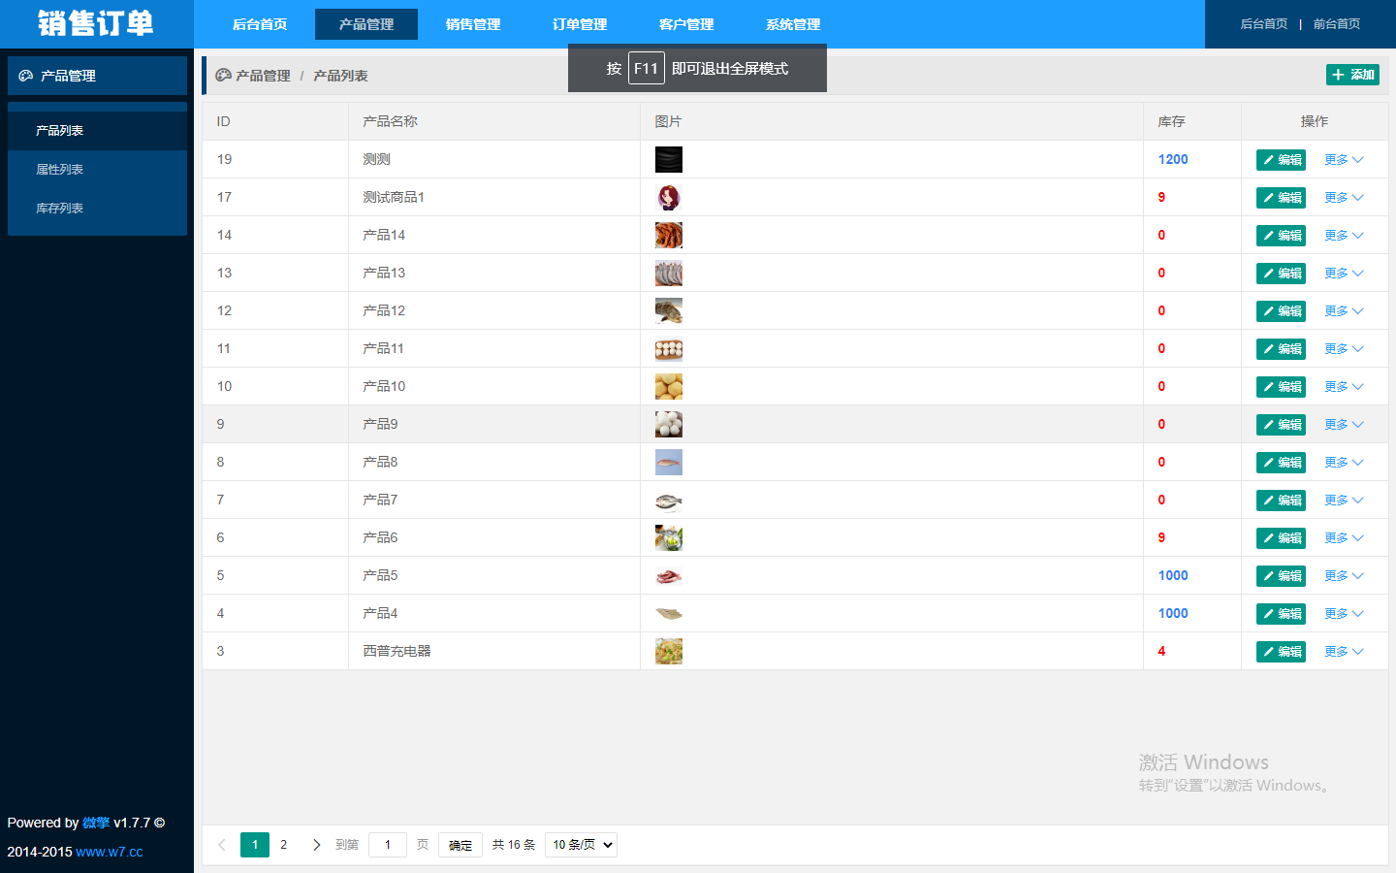Viewport: 1396px width, 873px height.
Task: Open the 订单管理 navigation tab
Action: pos(580,24)
